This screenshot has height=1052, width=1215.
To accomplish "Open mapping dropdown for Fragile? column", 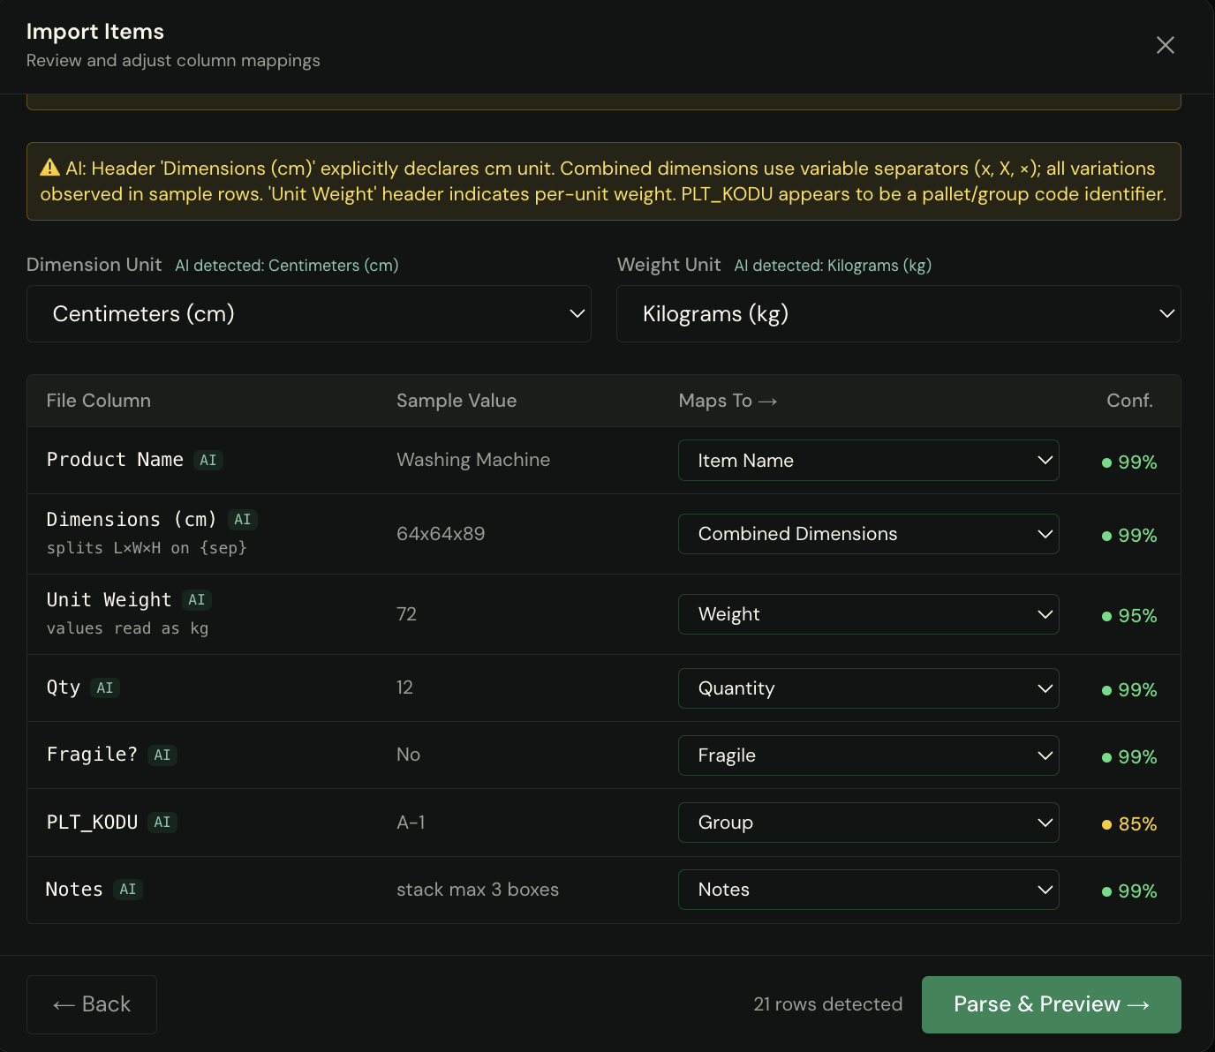I will coord(869,755).
